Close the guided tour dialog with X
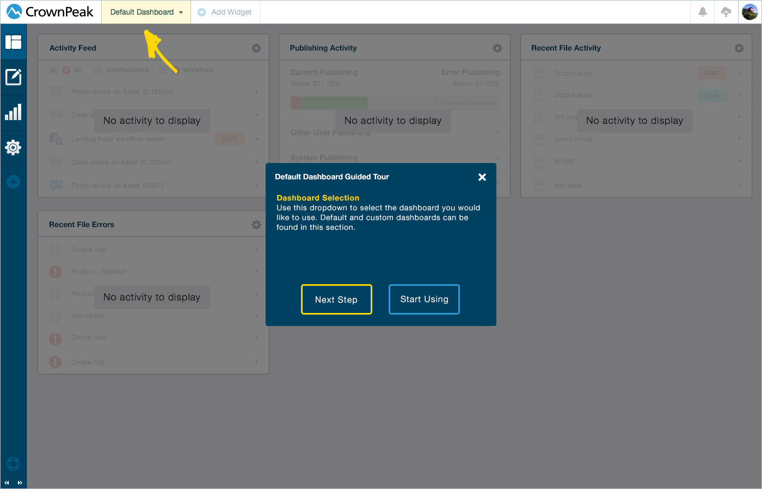The width and height of the screenshot is (762, 489). pos(482,177)
